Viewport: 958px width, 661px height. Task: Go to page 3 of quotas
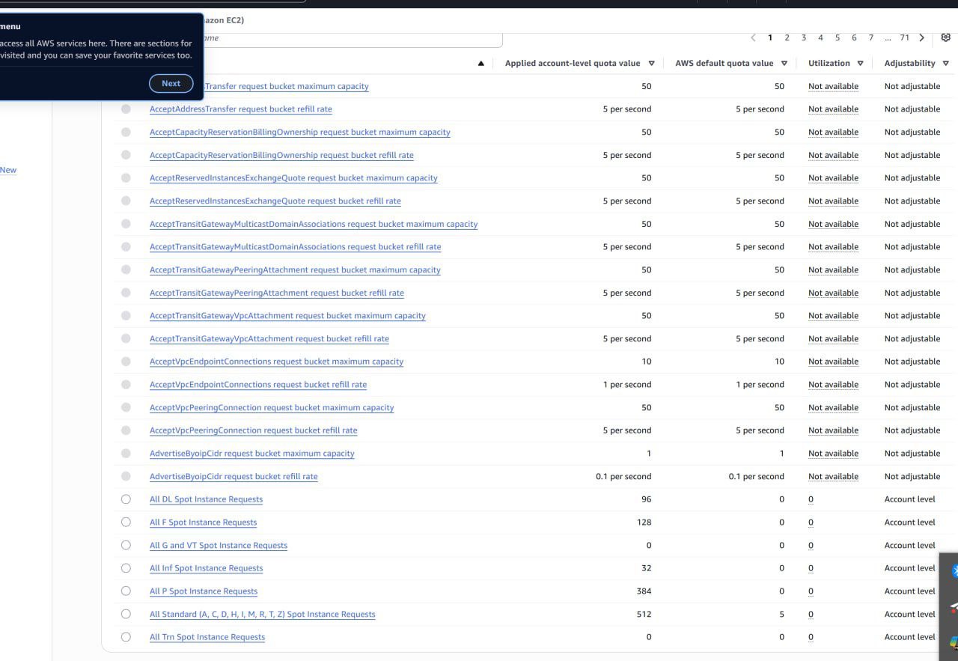coord(804,37)
